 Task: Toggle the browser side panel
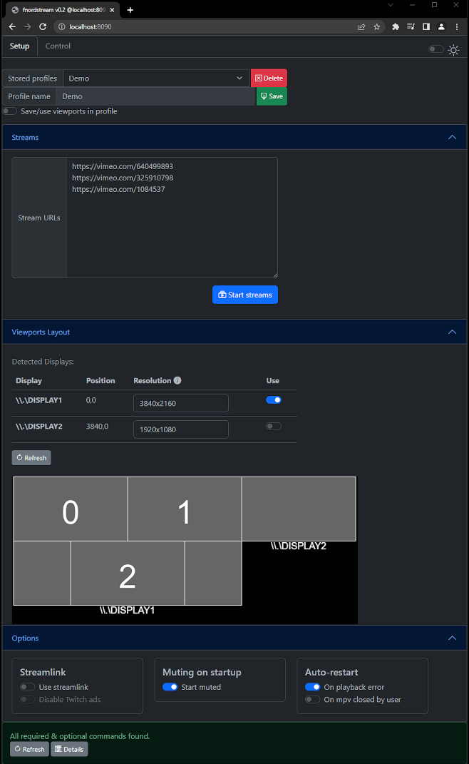tap(426, 27)
